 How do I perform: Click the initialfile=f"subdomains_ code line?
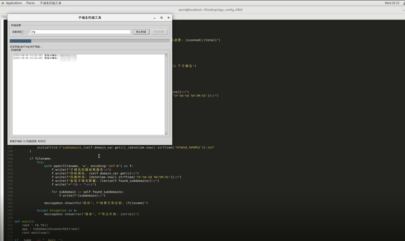[126, 147]
